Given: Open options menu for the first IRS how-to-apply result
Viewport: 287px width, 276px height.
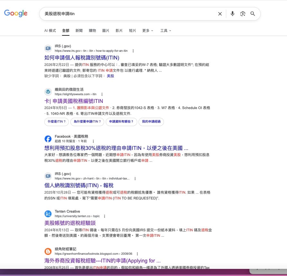Looking at the screenshot, I should (133, 51).
